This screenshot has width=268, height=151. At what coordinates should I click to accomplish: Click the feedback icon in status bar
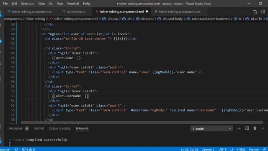point(265,149)
